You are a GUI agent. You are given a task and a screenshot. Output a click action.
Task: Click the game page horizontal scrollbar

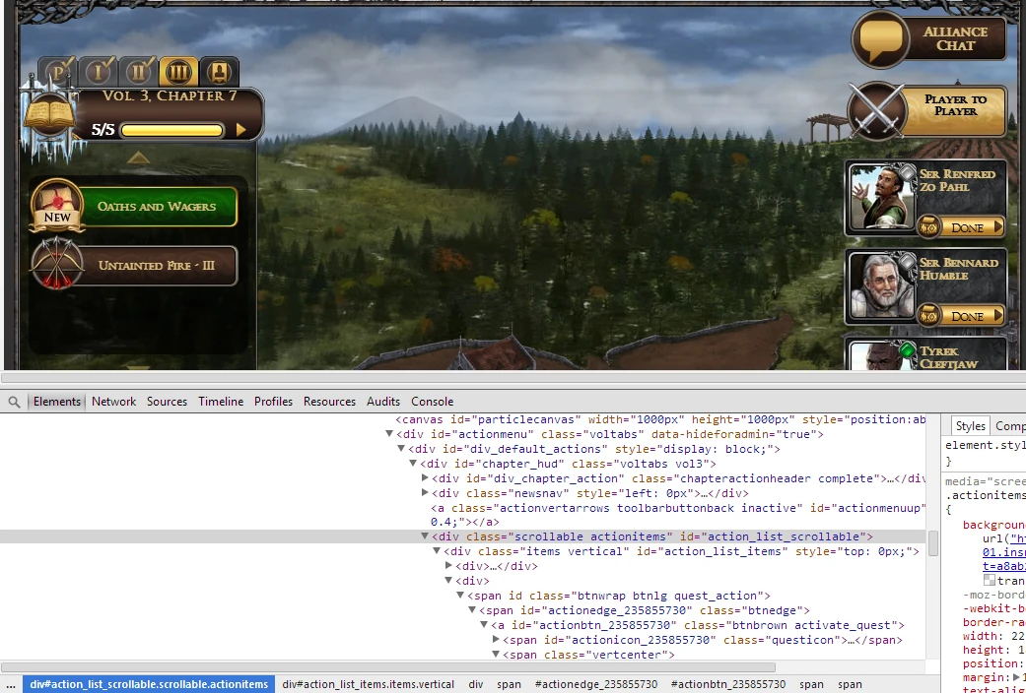coord(513,378)
